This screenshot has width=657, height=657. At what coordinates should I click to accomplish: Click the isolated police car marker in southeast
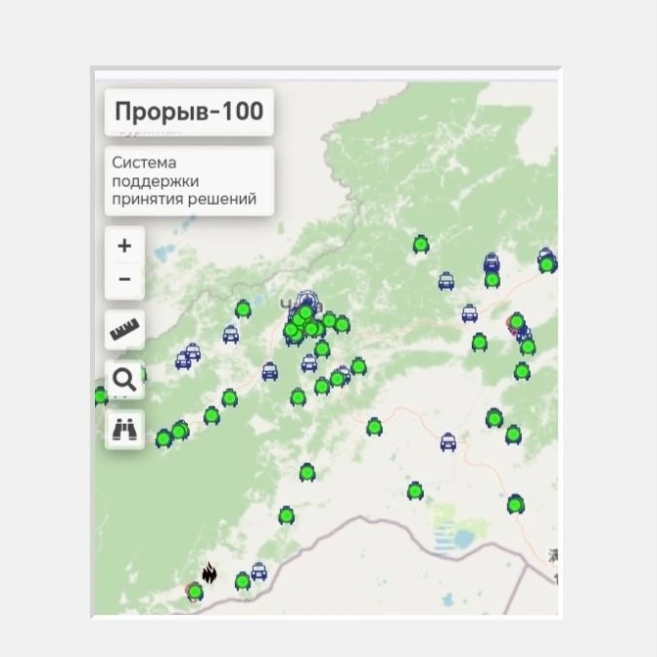pos(448,443)
